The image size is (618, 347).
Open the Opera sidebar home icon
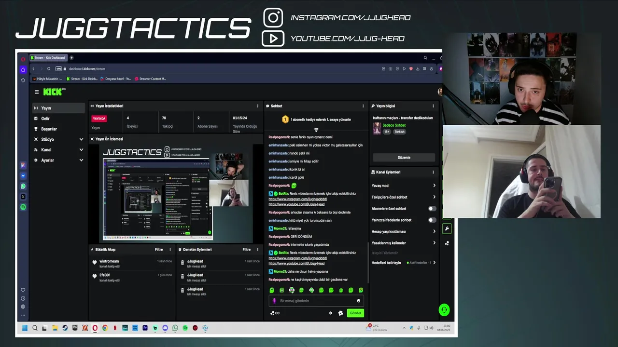[23, 69]
